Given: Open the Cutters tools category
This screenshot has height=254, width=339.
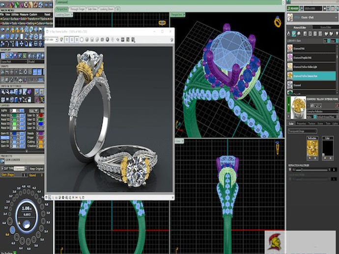Looking at the screenshot, I should point(40,24).
